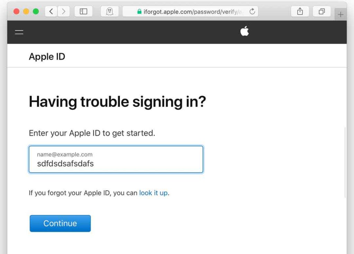Open a new tab with plus button
354x254 pixels.
click(x=341, y=15)
